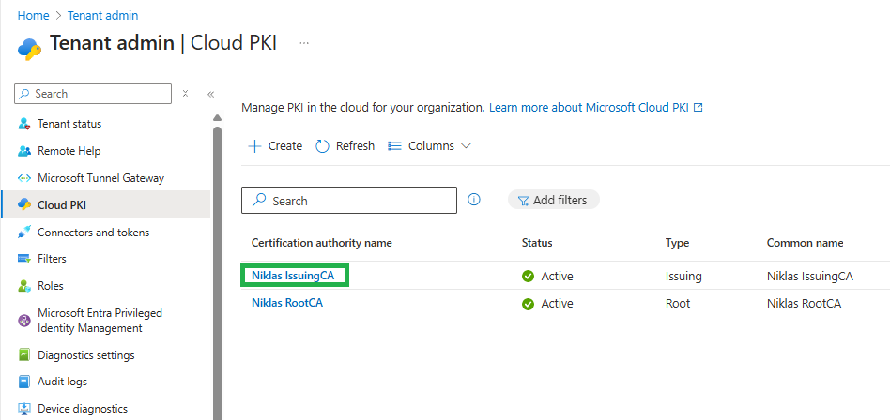890x420 pixels.
Task: Select the Microsoft Tunnel Gateway icon
Action: click(x=24, y=178)
